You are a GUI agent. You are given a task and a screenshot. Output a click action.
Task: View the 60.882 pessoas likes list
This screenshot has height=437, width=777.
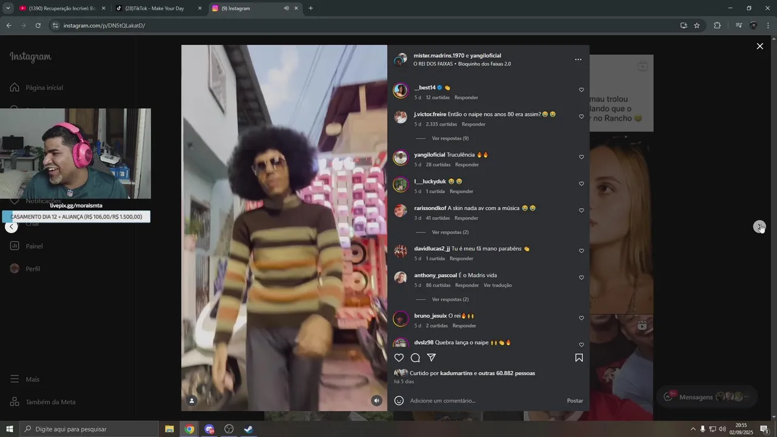coord(507,373)
